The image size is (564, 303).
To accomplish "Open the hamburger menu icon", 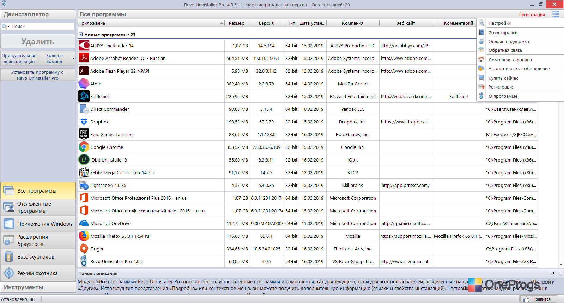I will (x=556, y=14).
